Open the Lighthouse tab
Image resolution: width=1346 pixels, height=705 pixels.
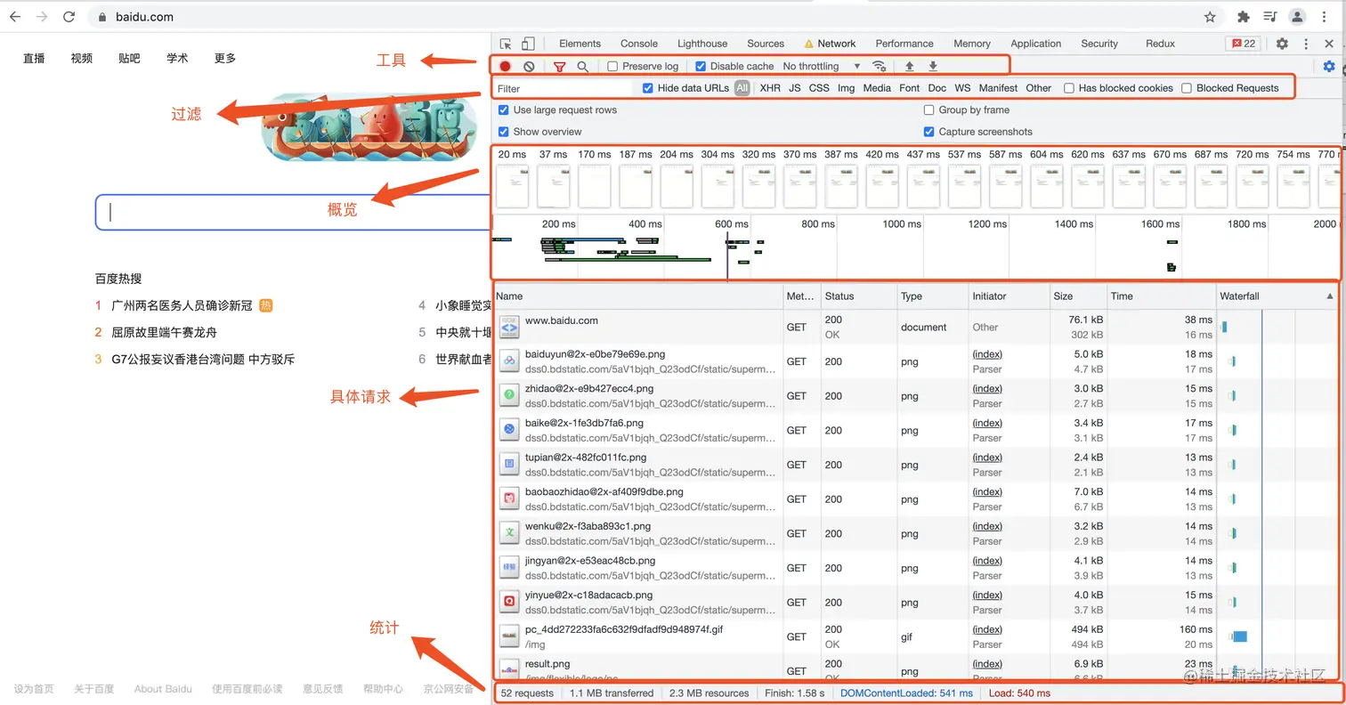click(702, 44)
